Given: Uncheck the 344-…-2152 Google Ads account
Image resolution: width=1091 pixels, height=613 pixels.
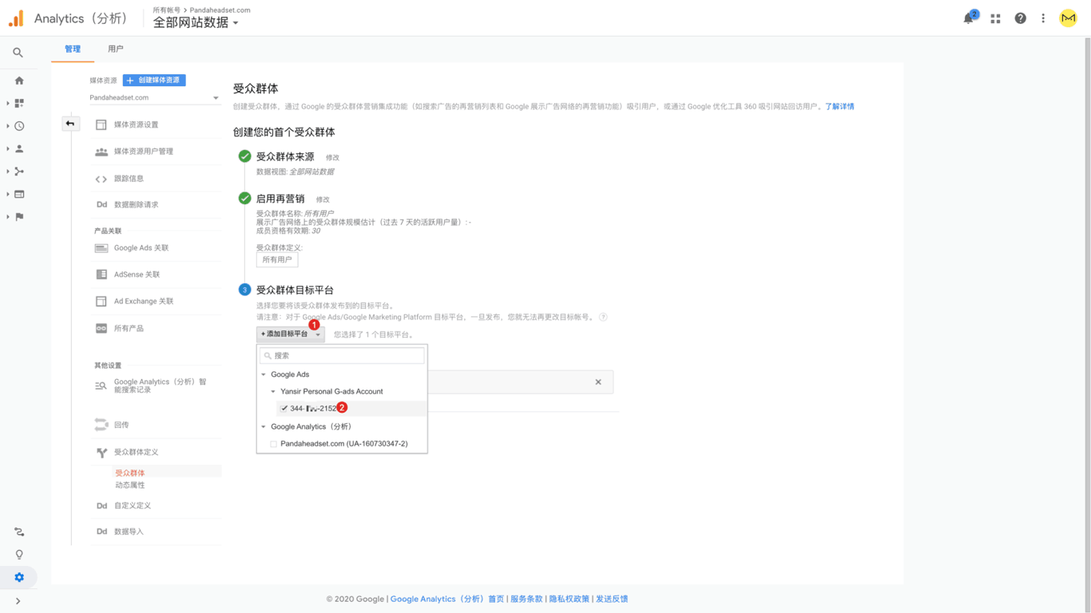Looking at the screenshot, I should (x=284, y=409).
